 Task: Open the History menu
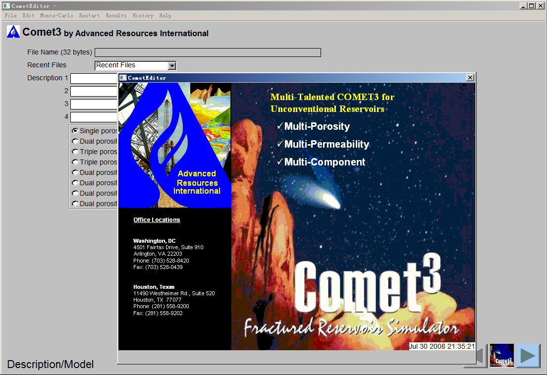pyautogui.click(x=143, y=15)
